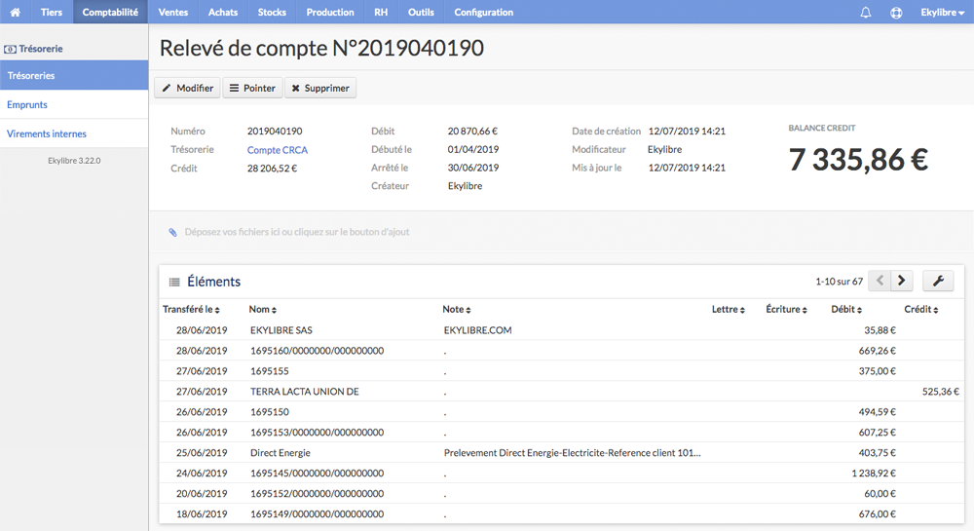Screen dimensions: 974x531
Task: Sort by Débit column
Action: click(x=846, y=309)
